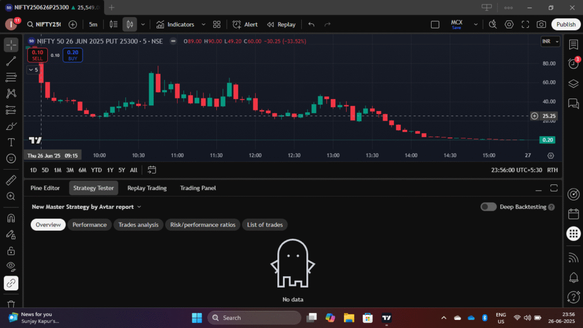Switch to the Pine Editor tab
This screenshot has width=583, height=328.
click(x=45, y=188)
